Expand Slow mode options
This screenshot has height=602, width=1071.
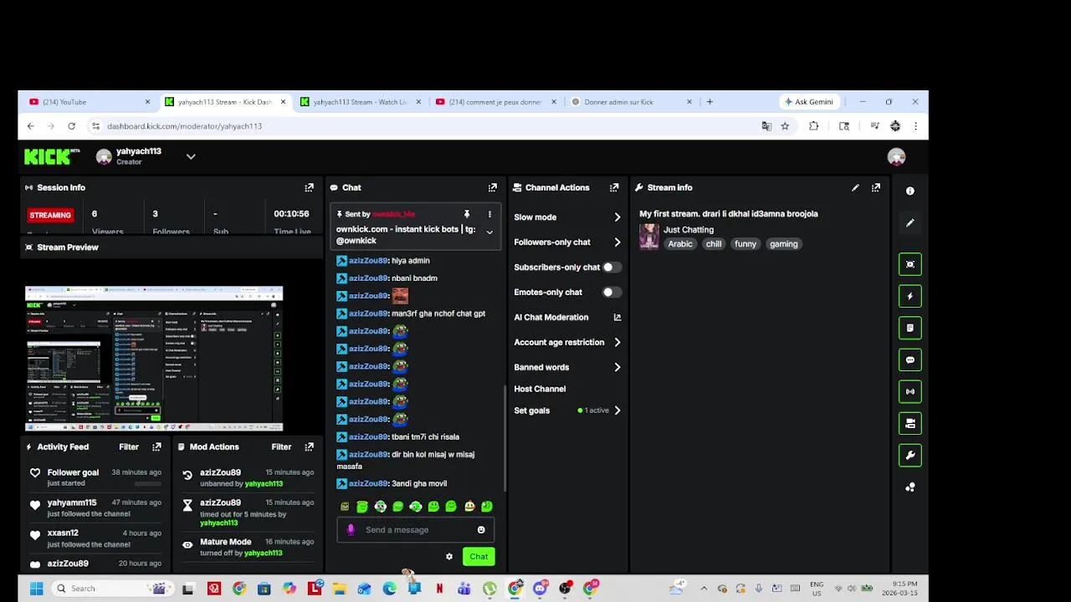click(x=617, y=217)
